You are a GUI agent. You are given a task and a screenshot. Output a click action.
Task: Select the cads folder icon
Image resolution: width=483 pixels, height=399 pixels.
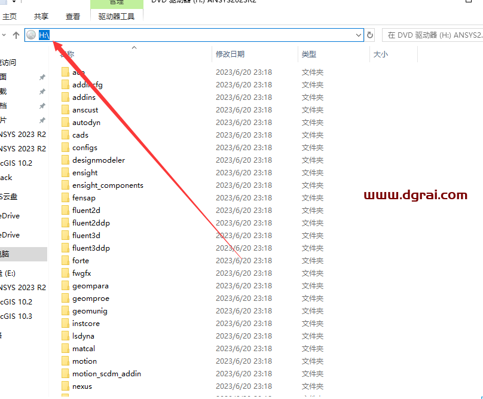click(x=65, y=135)
